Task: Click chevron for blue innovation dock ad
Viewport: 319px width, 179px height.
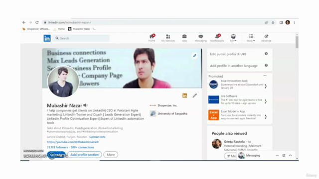Action: click(x=266, y=86)
